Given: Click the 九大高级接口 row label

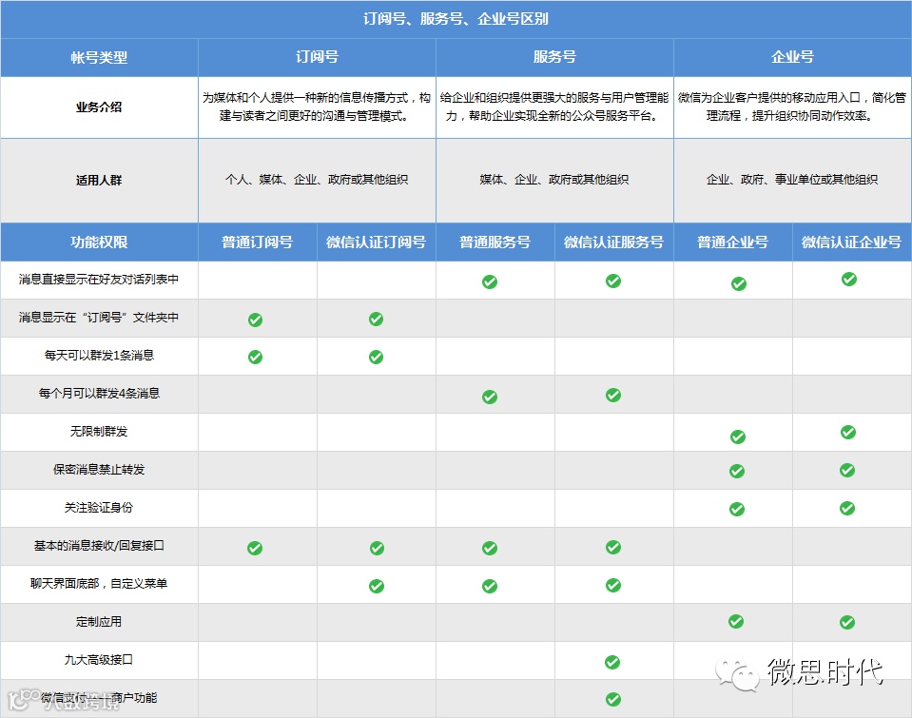Looking at the screenshot, I should point(99,659).
